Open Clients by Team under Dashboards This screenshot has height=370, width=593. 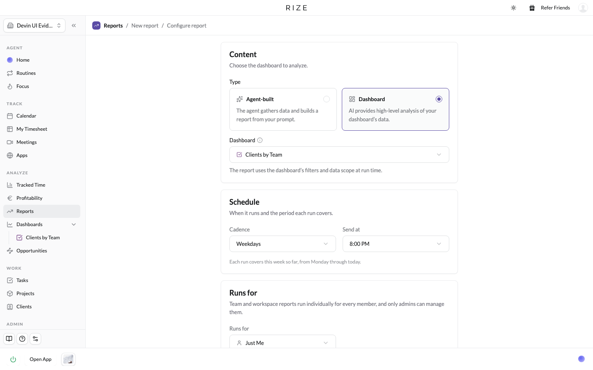pos(46,238)
